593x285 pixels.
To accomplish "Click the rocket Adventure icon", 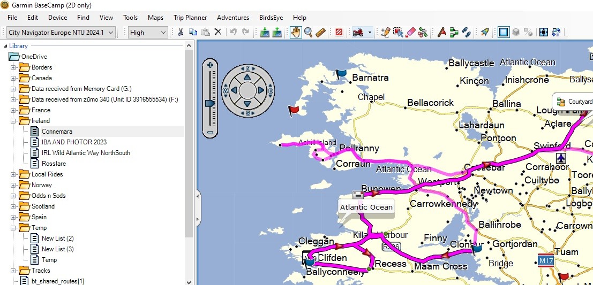I will click(x=485, y=33).
